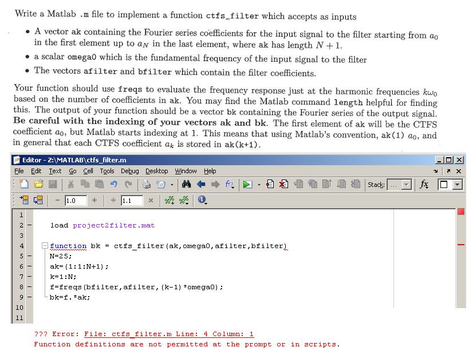This screenshot has width=469, height=355.
Task: Click the debug Continue icon
Action: [341, 184]
